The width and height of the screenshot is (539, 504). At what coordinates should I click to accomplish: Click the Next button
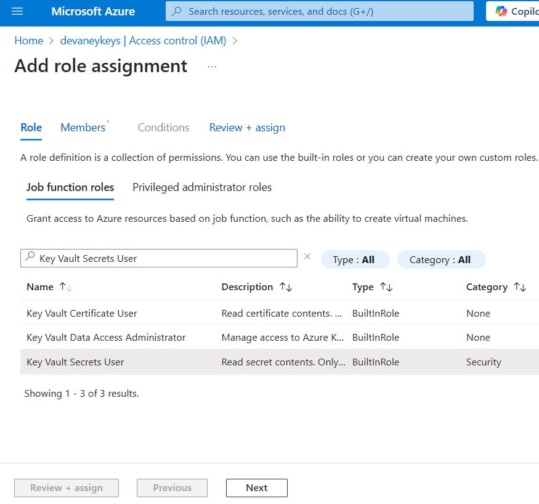click(x=257, y=488)
